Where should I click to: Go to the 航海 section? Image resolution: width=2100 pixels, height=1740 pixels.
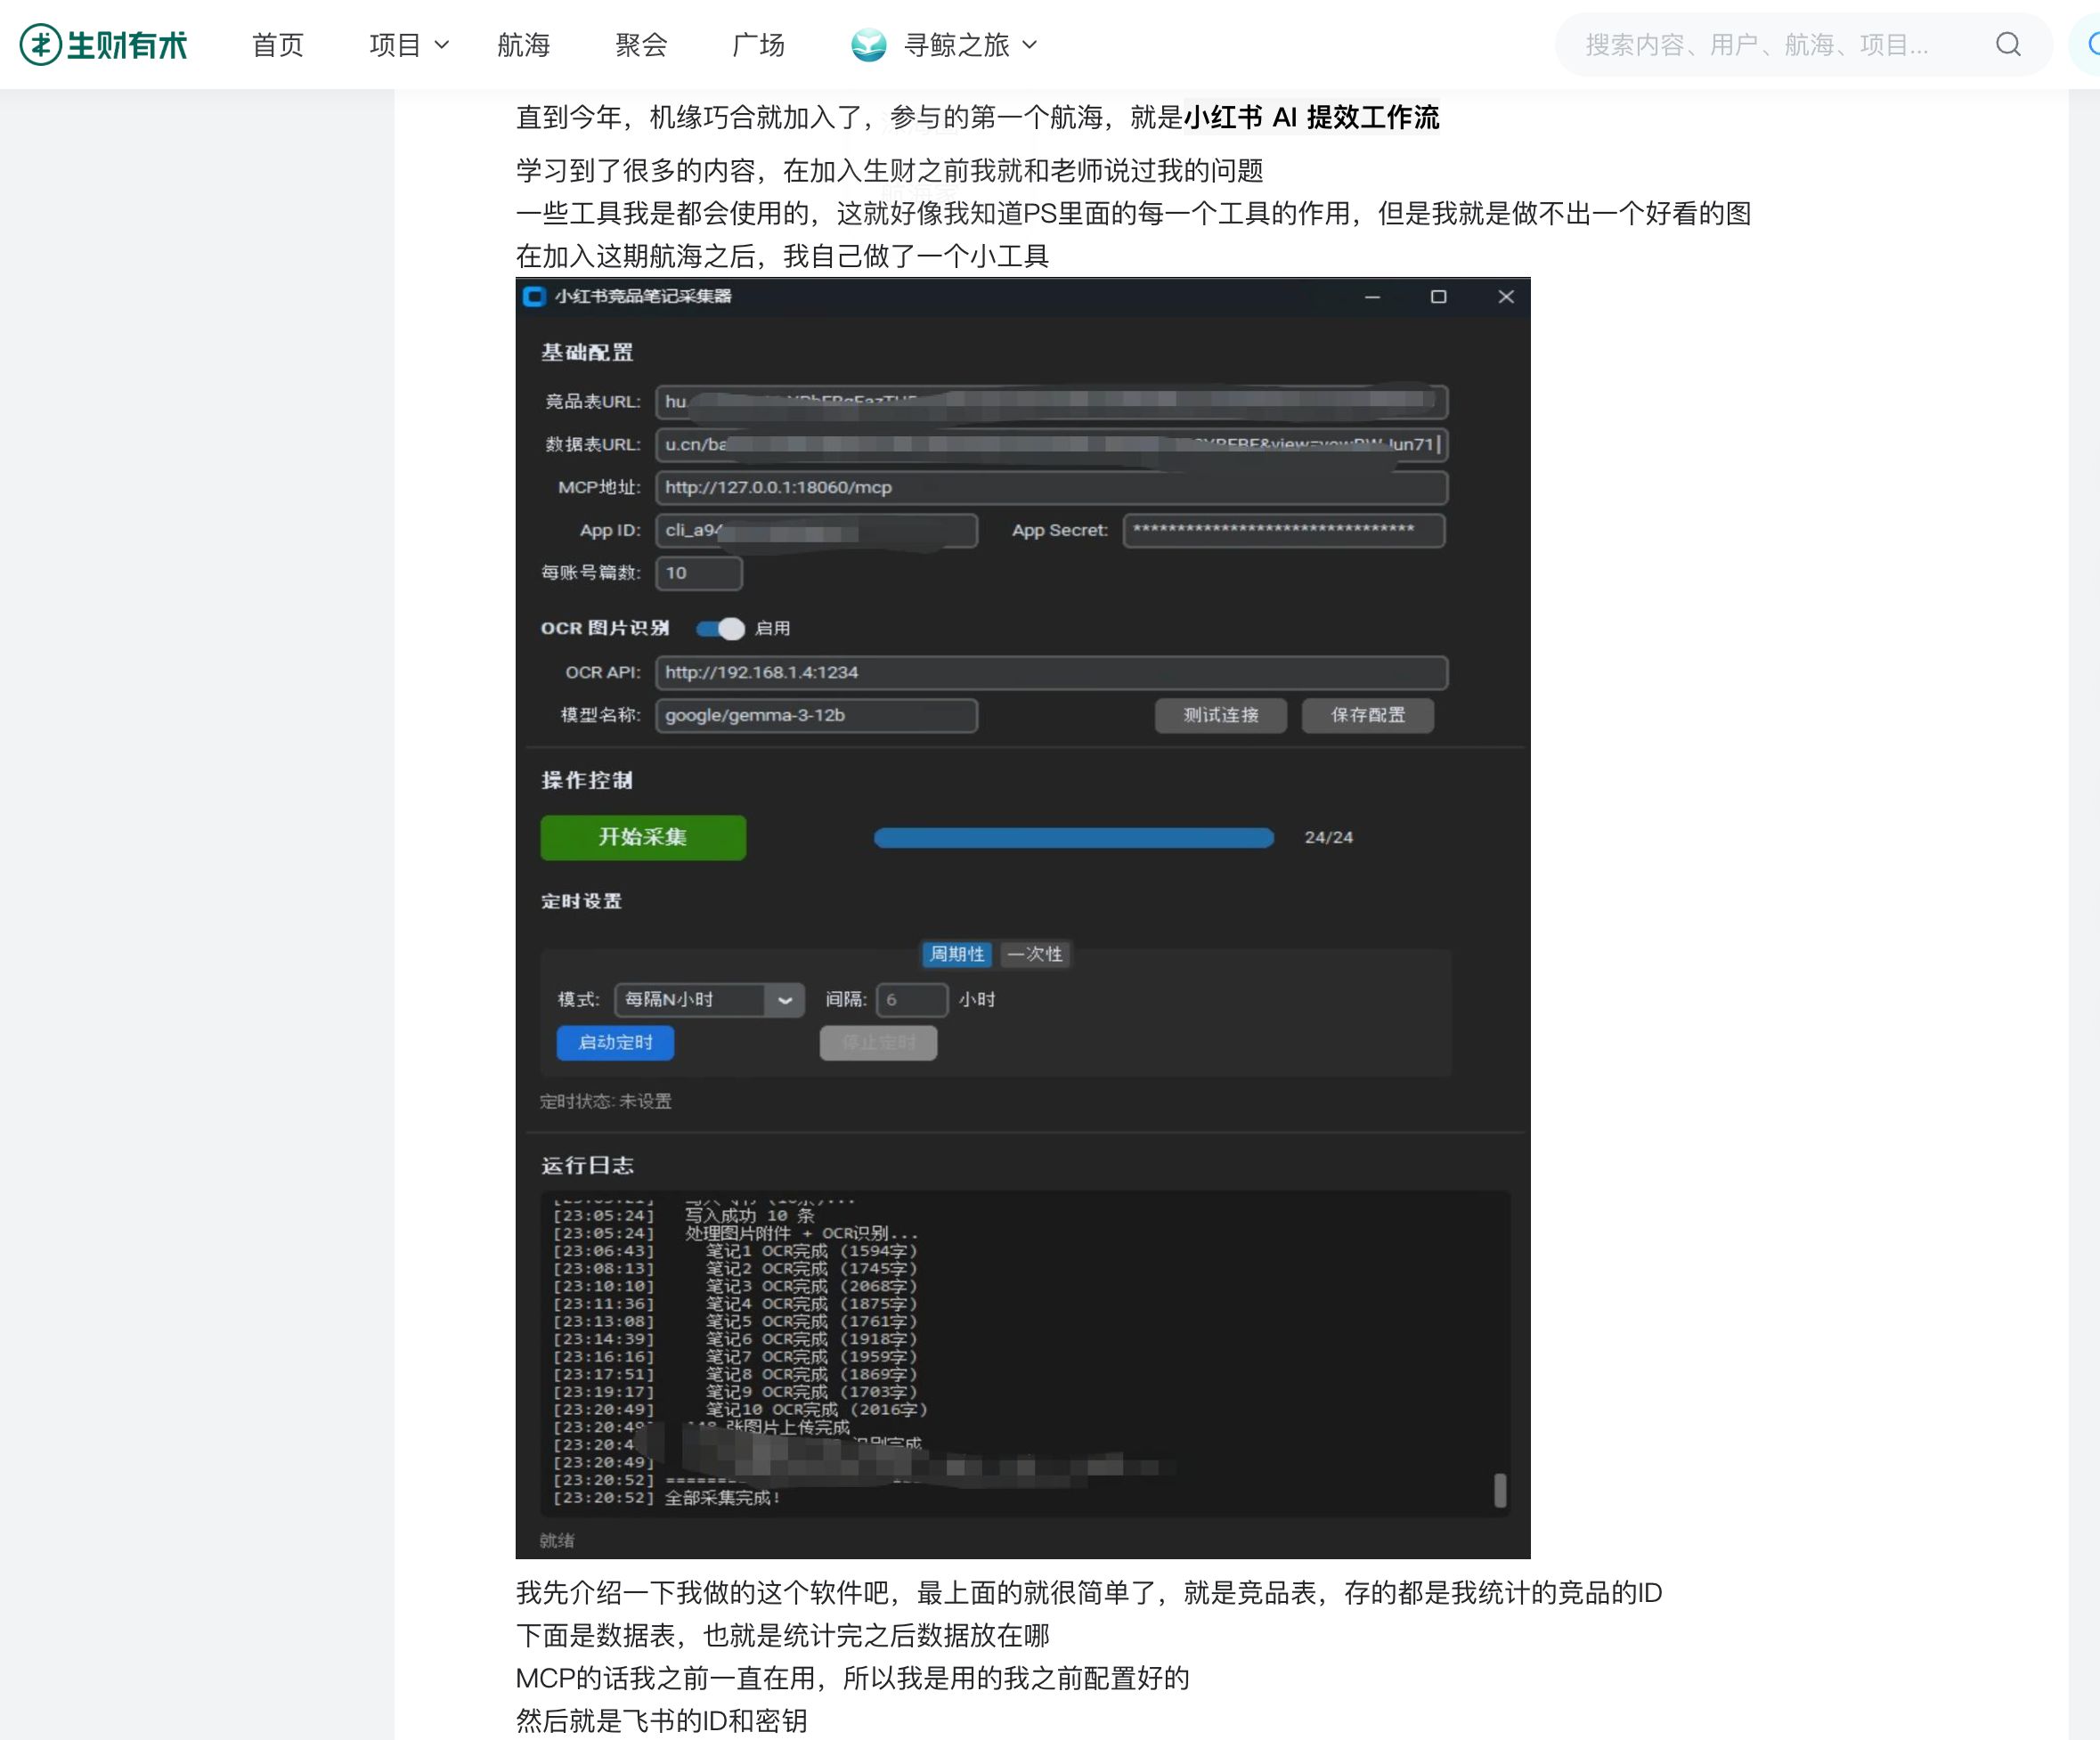tap(523, 45)
